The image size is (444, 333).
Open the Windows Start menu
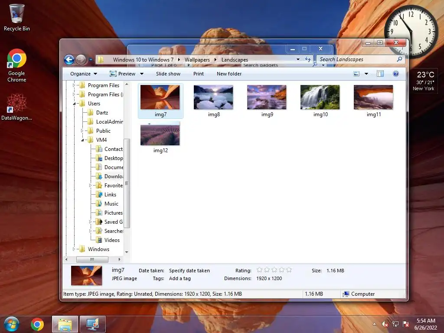(12, 324)
